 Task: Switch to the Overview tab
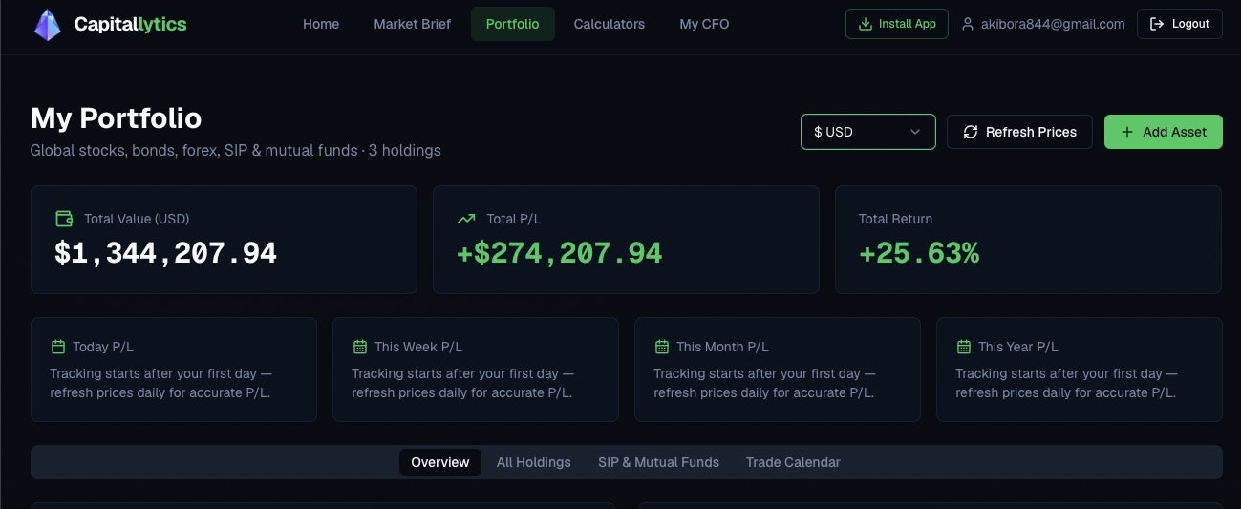(x=440, y=462)
